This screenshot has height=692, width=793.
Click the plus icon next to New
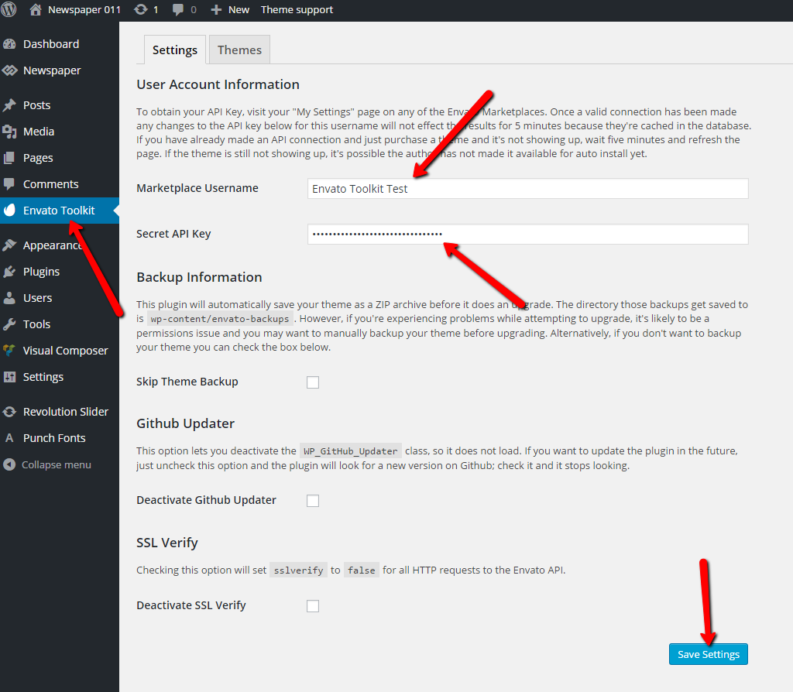[x=216, y=9]
